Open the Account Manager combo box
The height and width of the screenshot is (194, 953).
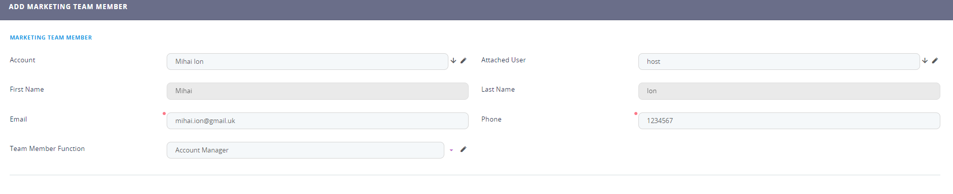(x=306, y=150)
